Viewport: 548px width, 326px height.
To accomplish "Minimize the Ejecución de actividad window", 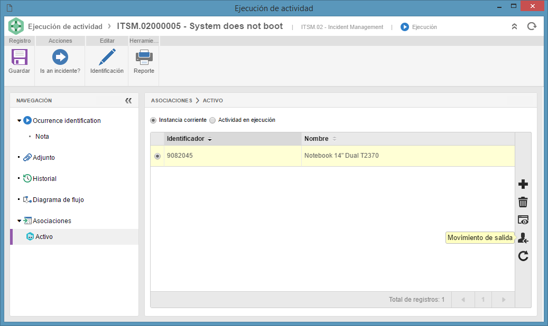I will coord(500,7).
